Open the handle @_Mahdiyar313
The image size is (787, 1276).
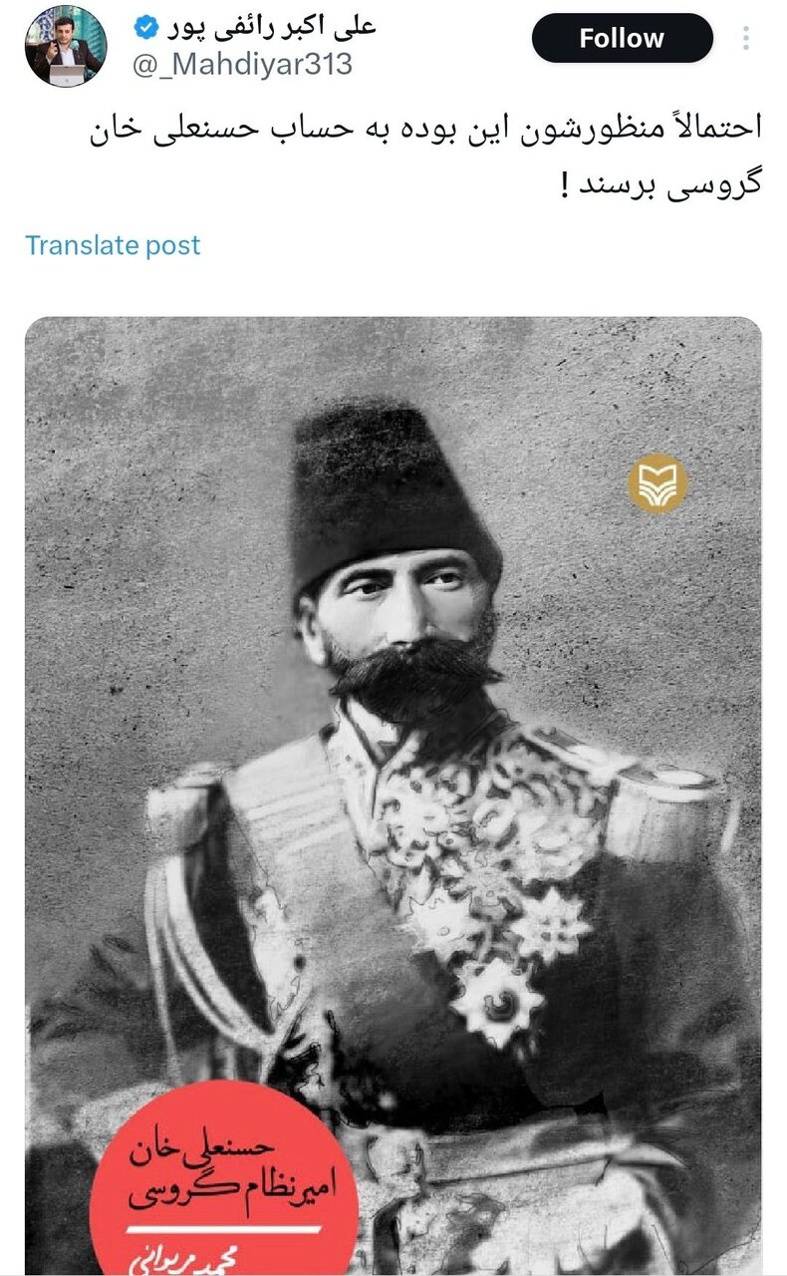pos(242,64)
